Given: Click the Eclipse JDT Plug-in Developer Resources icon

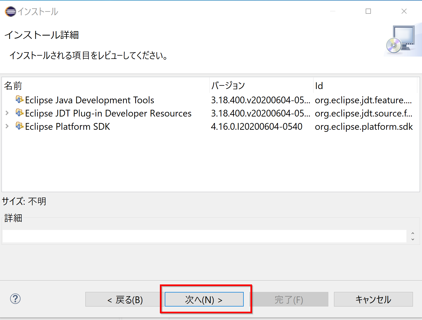Looking at the screenshot, I should tap(19, 113).
